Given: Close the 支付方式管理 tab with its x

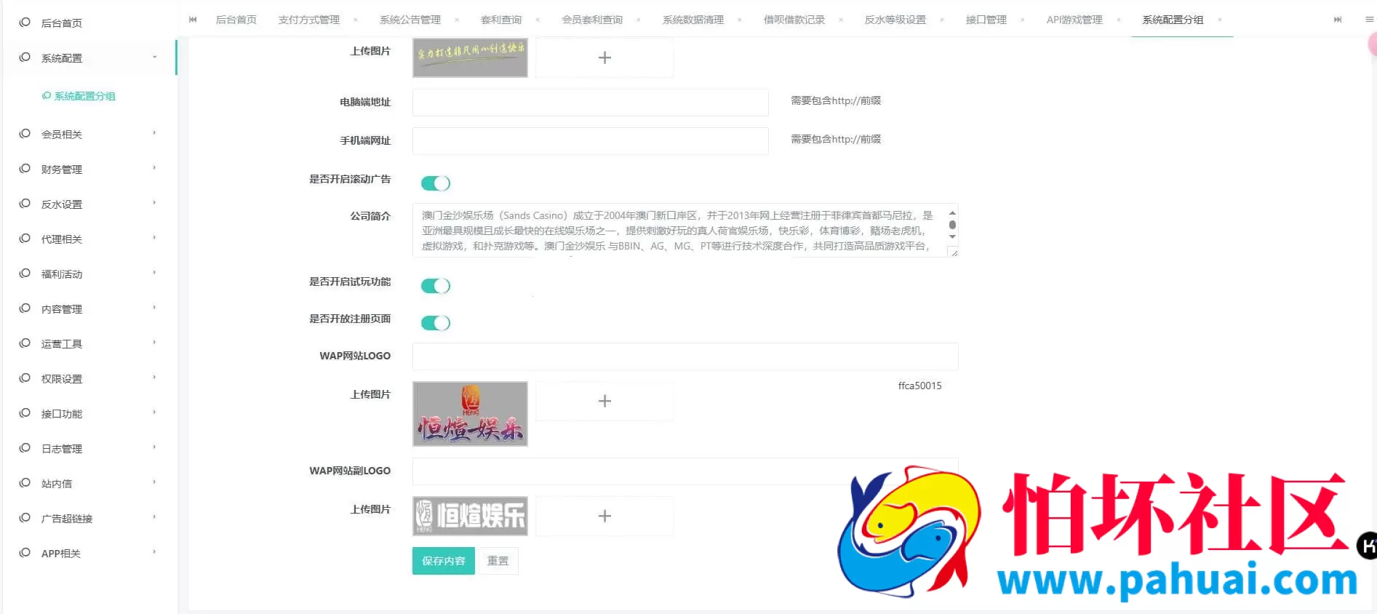Looking at the screenshot, I should (356, 20).
